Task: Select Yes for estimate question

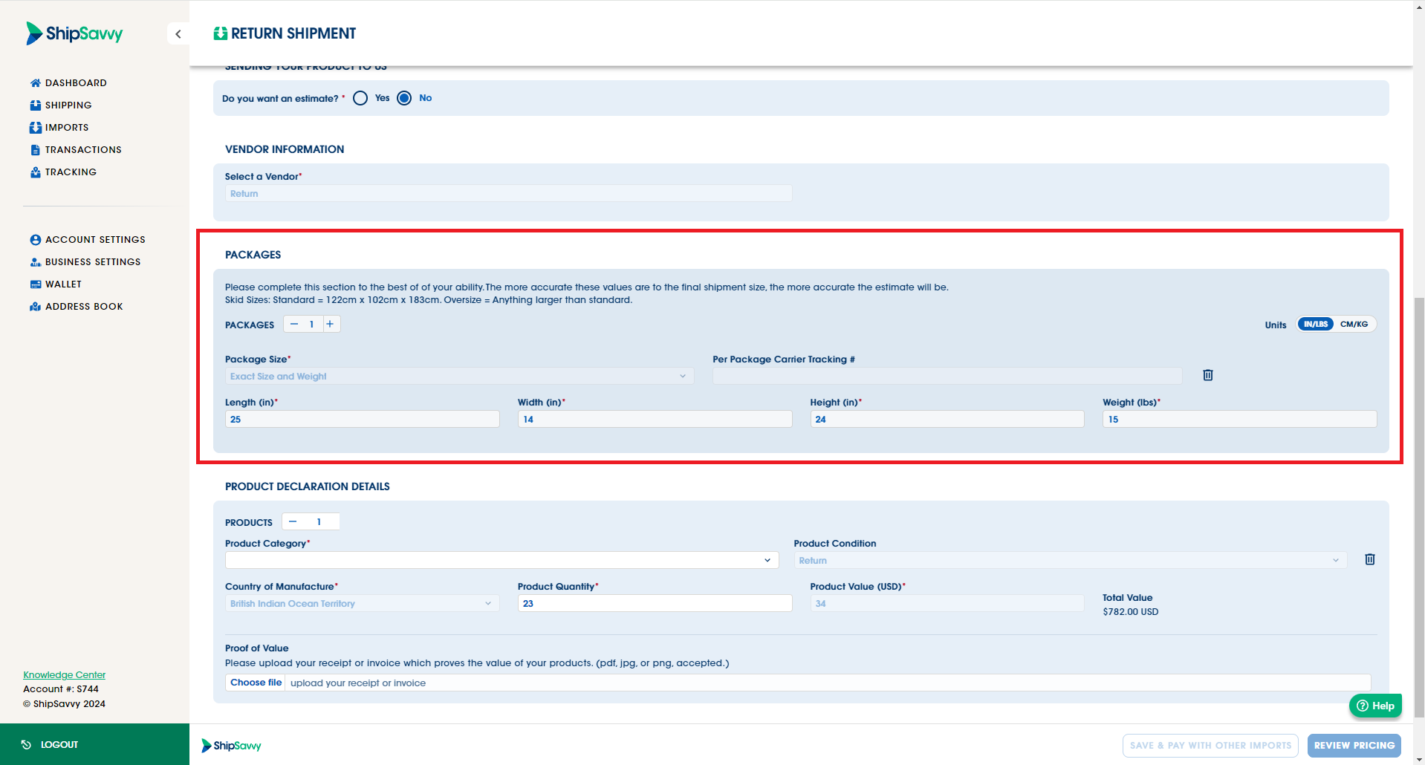Action: [360, 98]
